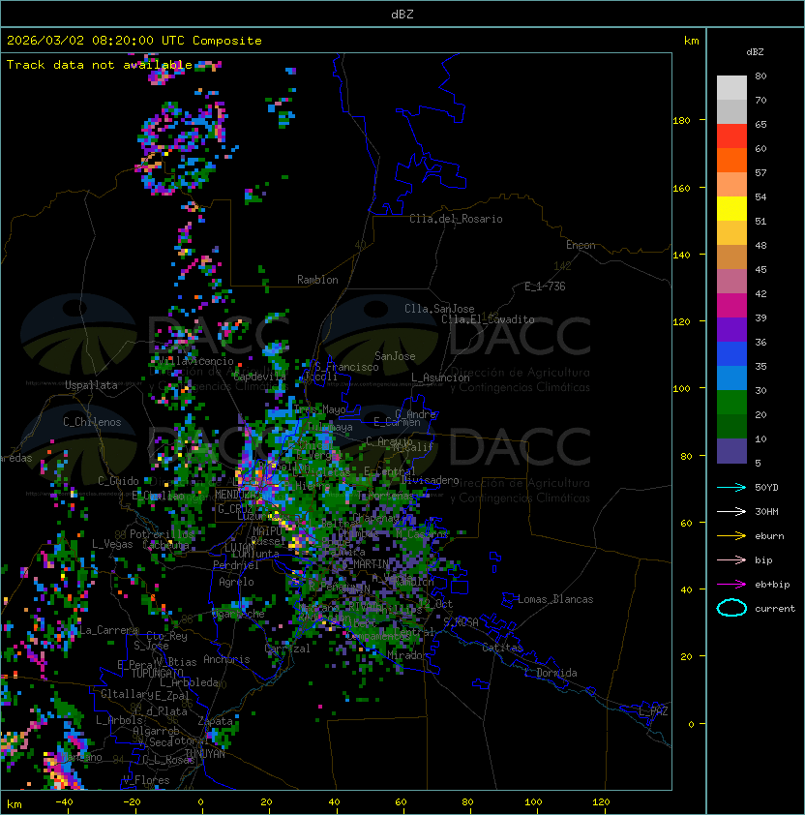Screen dimensions: 805x815
Task: Click the TUNUYAN map label
Action: pos(205,754)
